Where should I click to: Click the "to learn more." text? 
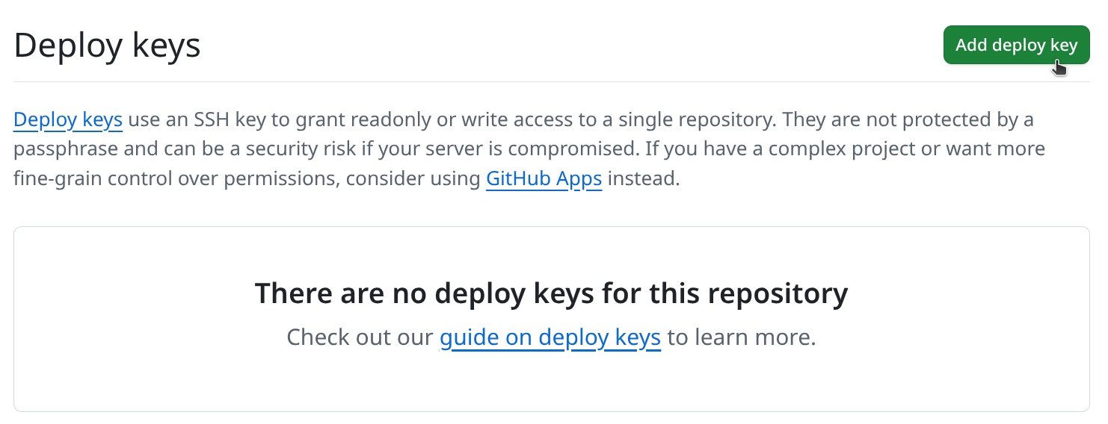tap(741, 337)
